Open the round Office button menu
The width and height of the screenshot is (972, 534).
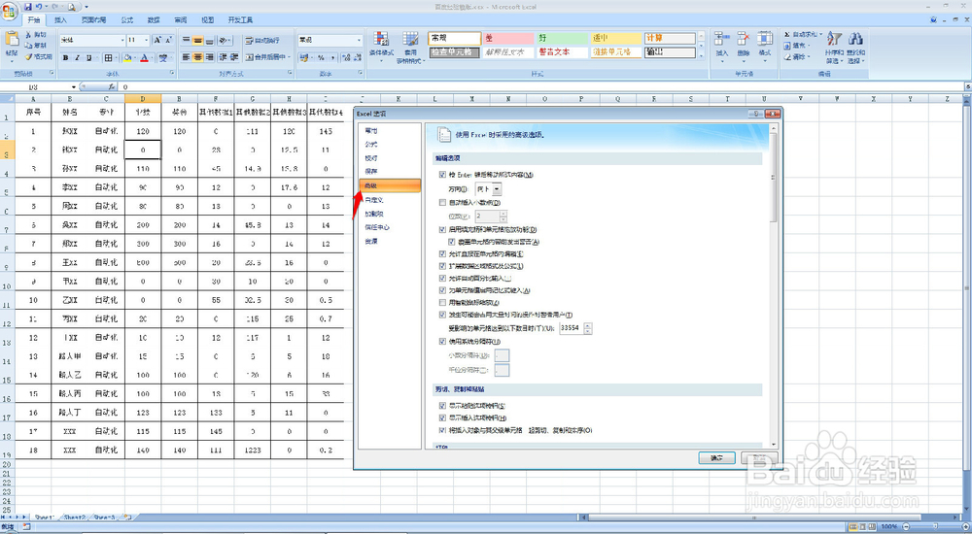tap(10, 11)
